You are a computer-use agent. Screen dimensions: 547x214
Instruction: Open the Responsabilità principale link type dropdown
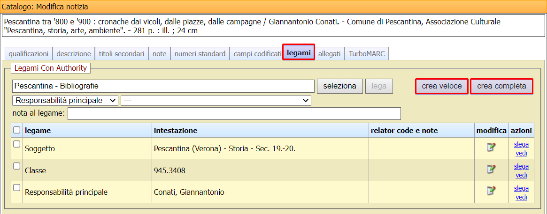tap(65, 100)
